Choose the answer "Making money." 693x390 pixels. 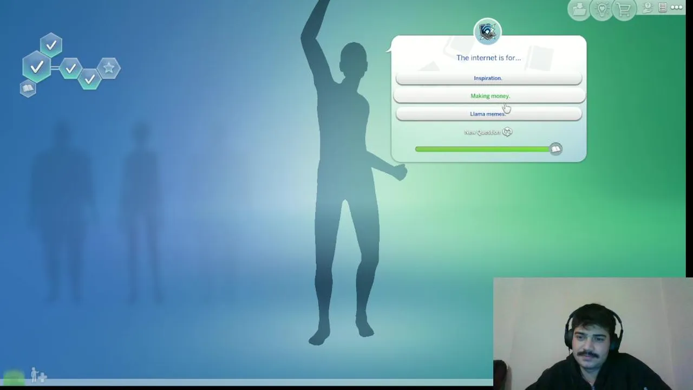pyautogui.click(x=489, y=96)
